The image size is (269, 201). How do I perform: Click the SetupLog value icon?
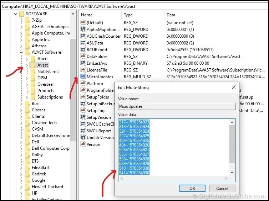click(x=83, y=110)
